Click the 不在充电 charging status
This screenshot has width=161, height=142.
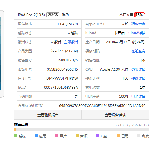point(126,15)
